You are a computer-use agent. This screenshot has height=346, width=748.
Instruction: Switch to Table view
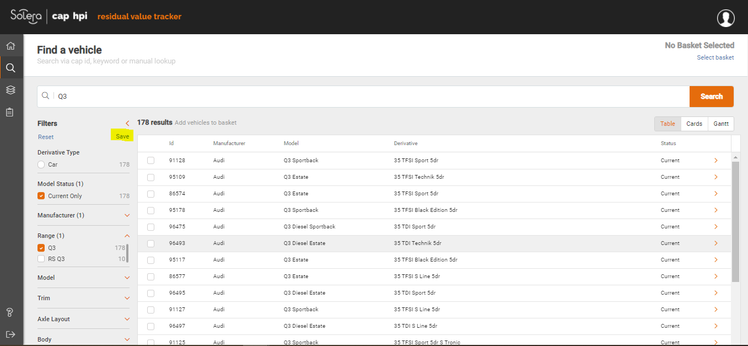click(668, 124)
